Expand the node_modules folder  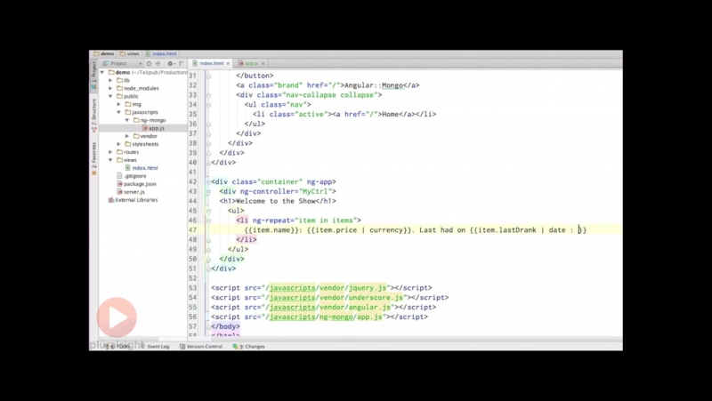[110, 88]
